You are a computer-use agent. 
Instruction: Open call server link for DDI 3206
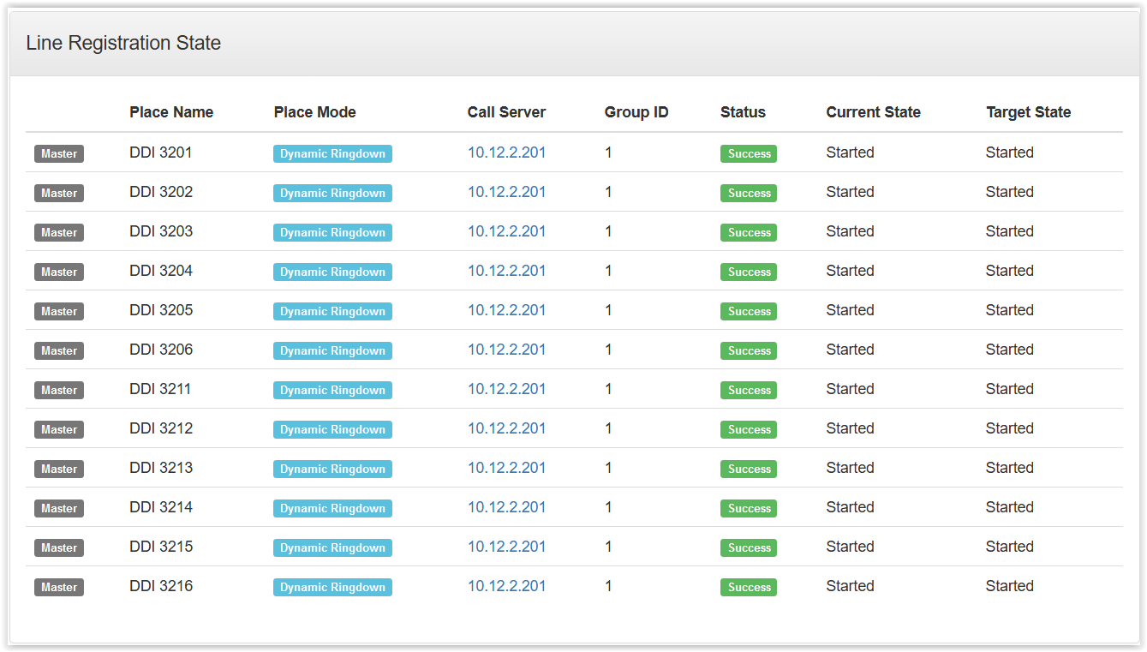pos(506,350)
